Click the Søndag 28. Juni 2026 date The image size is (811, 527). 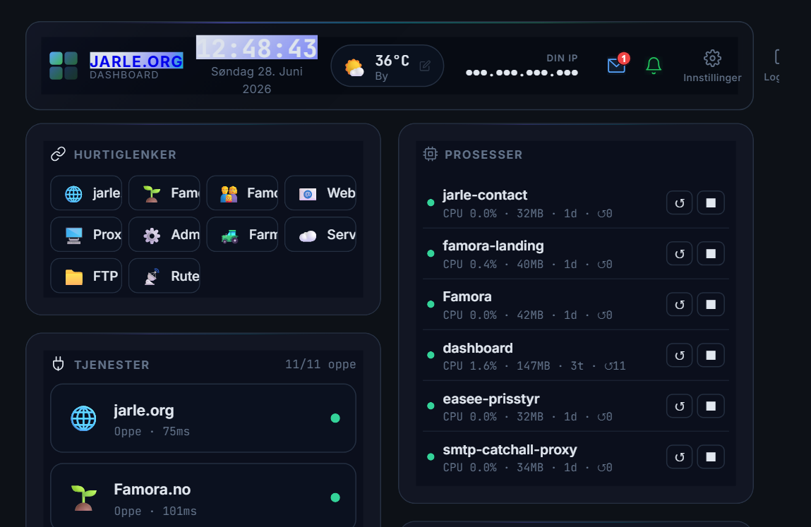click(256, 80)
